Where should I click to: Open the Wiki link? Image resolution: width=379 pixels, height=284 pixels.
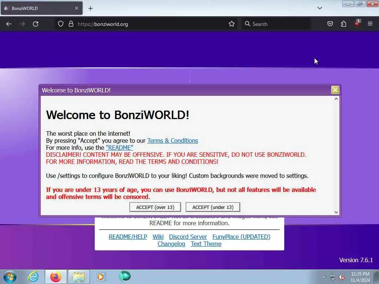click(158, 237)
